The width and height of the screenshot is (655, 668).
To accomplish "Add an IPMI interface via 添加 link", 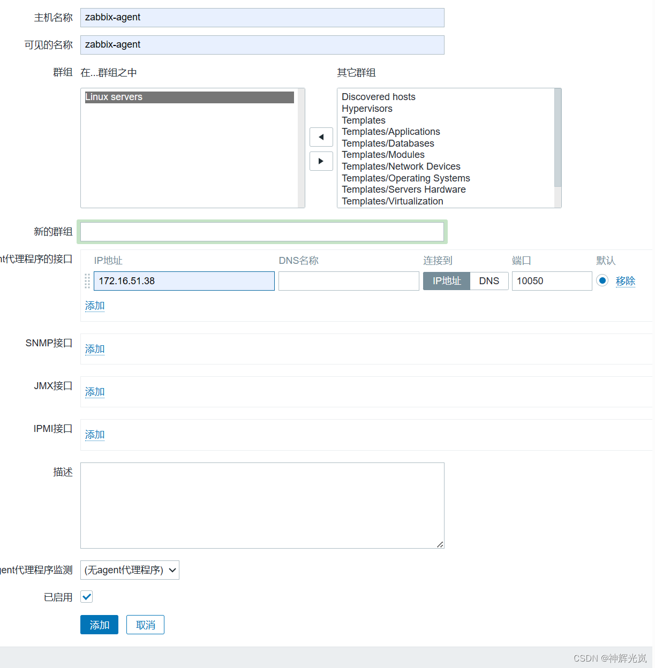I will 95,435.
